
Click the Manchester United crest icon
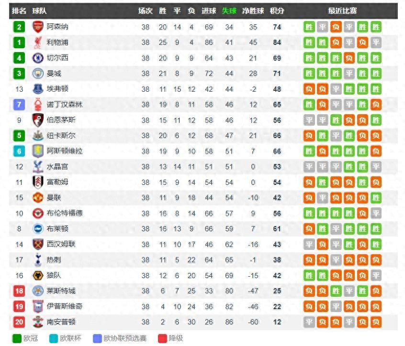click(x=38, y=198)
